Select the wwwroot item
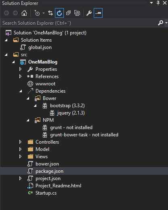Viewport: 168px width, 210px height. pos(45,84)
